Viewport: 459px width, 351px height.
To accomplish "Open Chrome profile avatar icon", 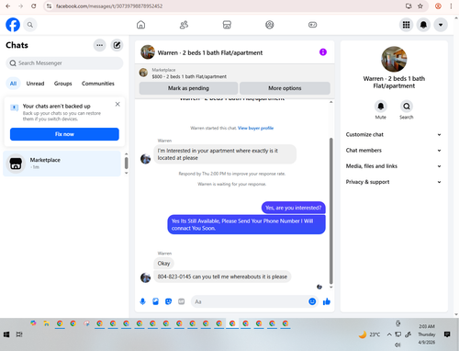I will [x=438, y=6].
